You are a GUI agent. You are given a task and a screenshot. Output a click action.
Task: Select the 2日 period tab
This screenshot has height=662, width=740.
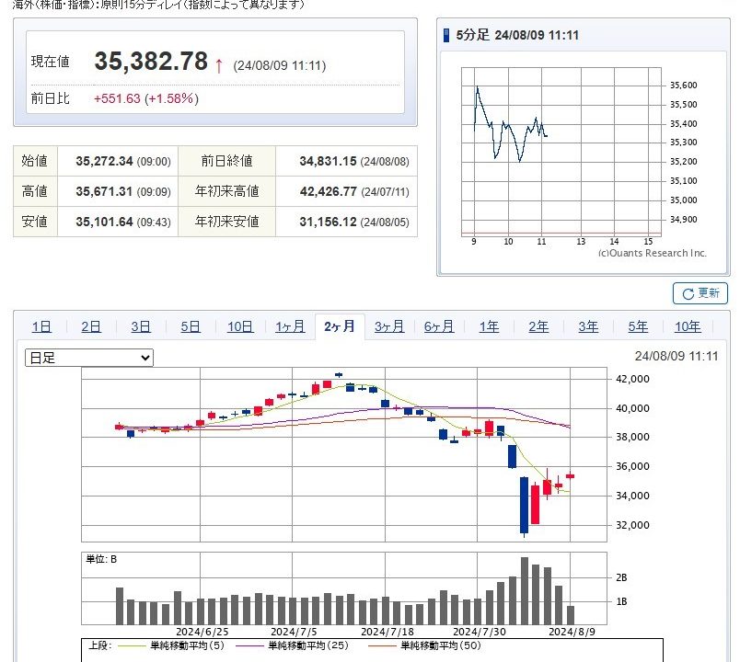click(x=91, y=326)
